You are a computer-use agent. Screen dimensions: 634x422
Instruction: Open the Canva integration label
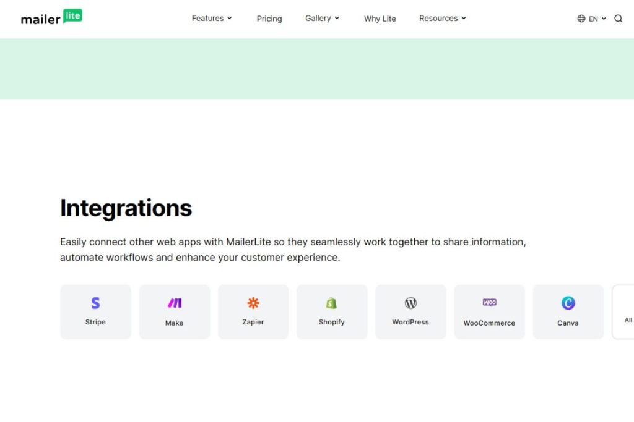[568, 323]
